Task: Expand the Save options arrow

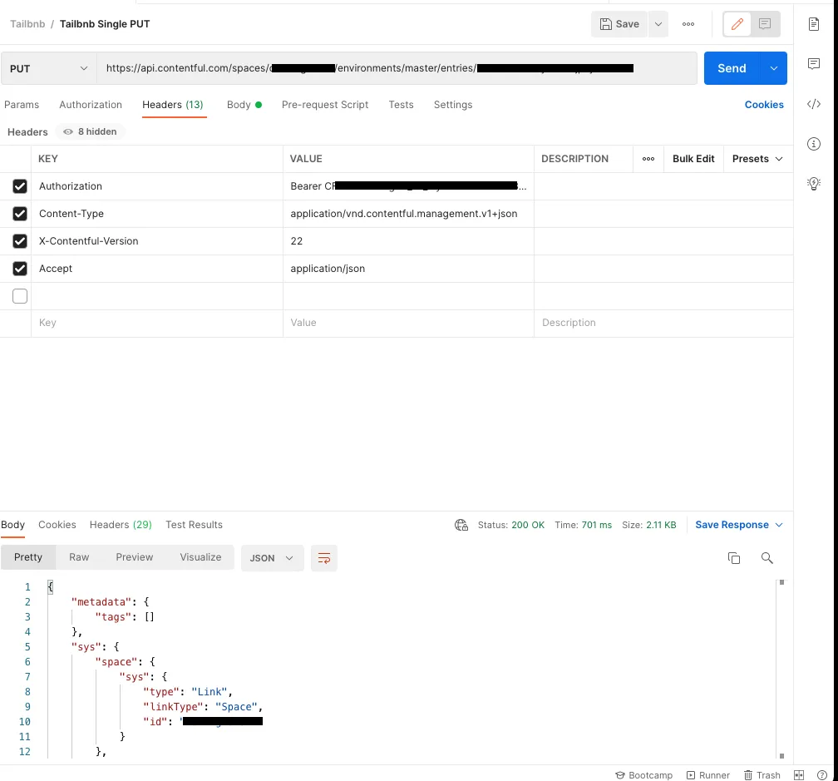Action: pyautogui.click(x=658, y=24)
